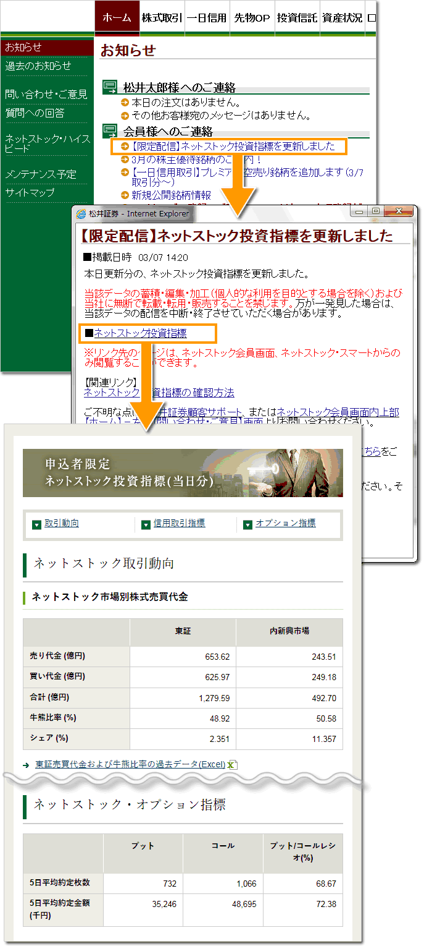This screenshot has width=432, height=946.
Task: Select the 内新興市場 牛熊比率 value 50.58
Action: click(326, 718)
